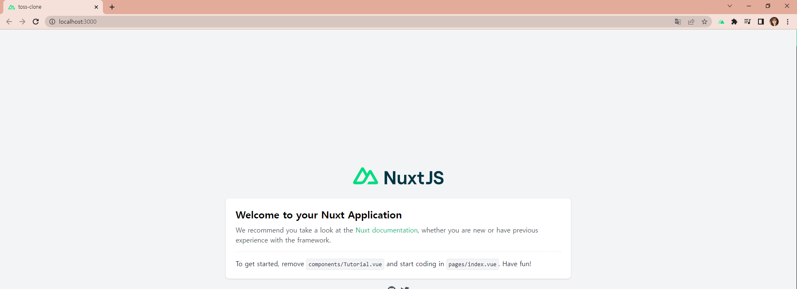The width and height of the screenshot is (797, 289).
Task: Click the Welcome to your Nuxt Application heading
Action: pos(319,215)
